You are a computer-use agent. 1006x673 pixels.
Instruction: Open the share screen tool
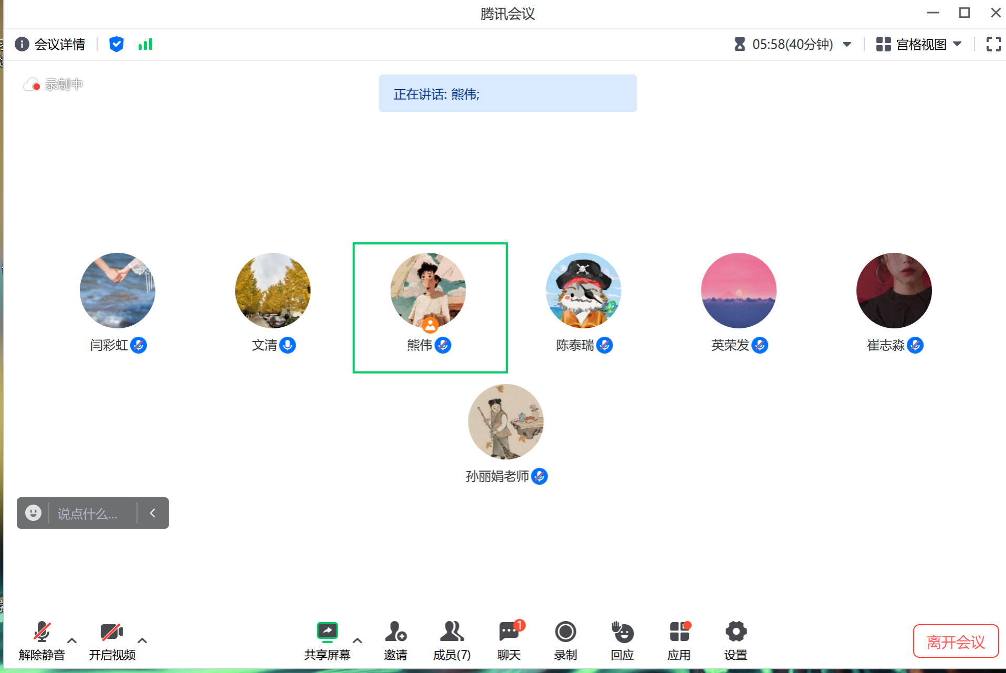click(327, 640)
